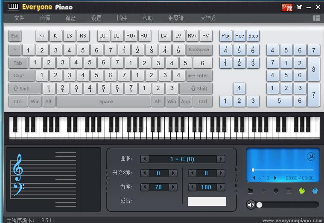Increase left-hand velocity from 70

tap(173, 187)
